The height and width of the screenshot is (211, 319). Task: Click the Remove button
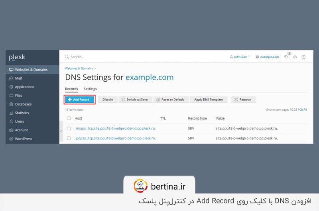(243, 100)
